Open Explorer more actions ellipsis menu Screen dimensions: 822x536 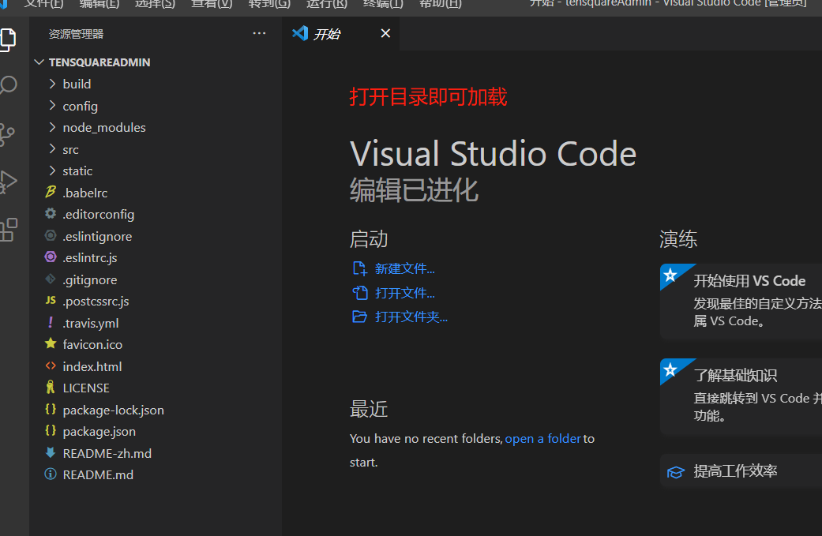pyautogui.click(x=259, y=33)
